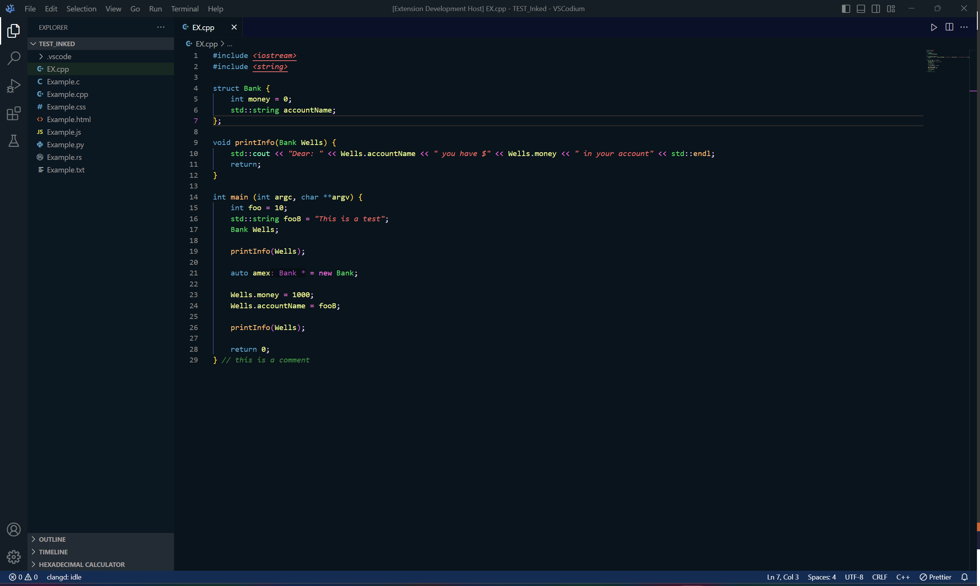
Task: Open the Explorer view in activity bar
Action: 13,31
